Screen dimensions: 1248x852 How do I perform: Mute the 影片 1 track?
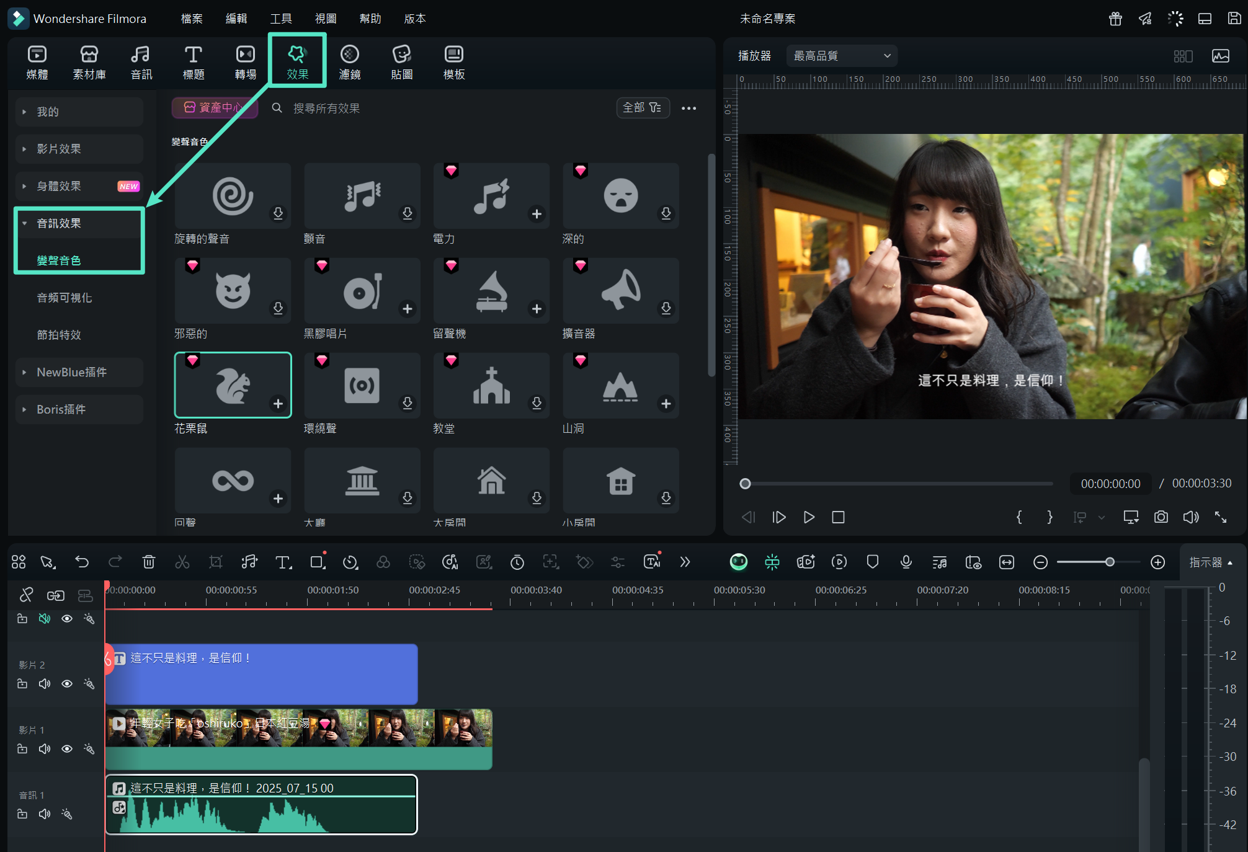[x=45, y=748]
